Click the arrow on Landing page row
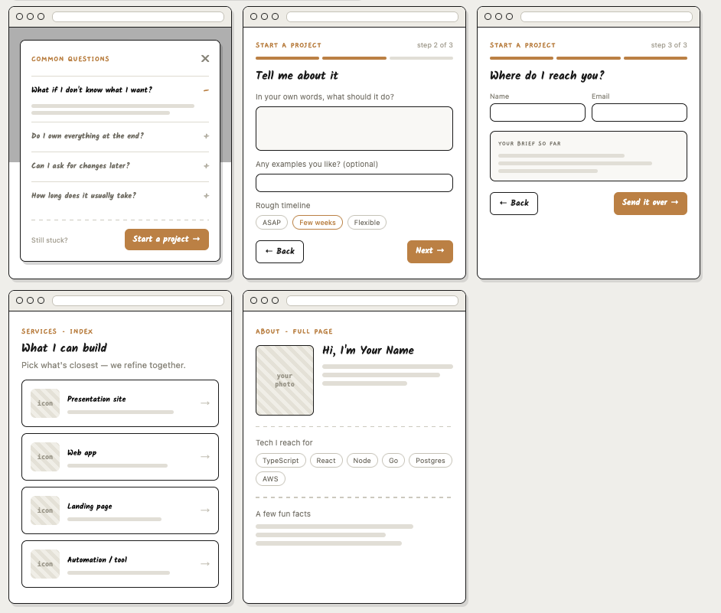 click(205, 510)
